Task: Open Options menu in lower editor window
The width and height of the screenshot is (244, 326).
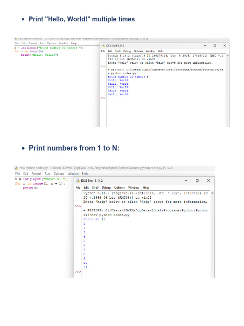Action: tap(59, 174)
